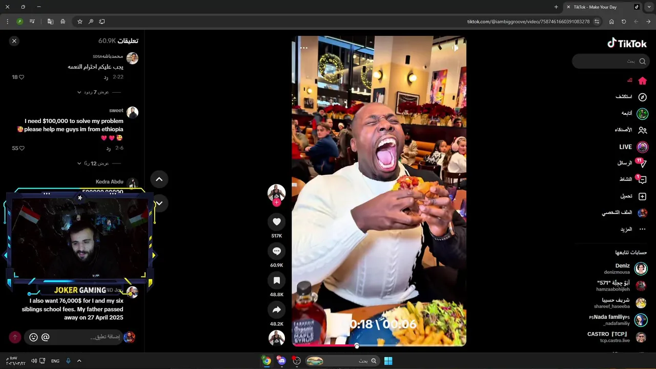Open Upload plus icon
The height and width of the screenshot is (369, 656).
(x=633, y=196)
